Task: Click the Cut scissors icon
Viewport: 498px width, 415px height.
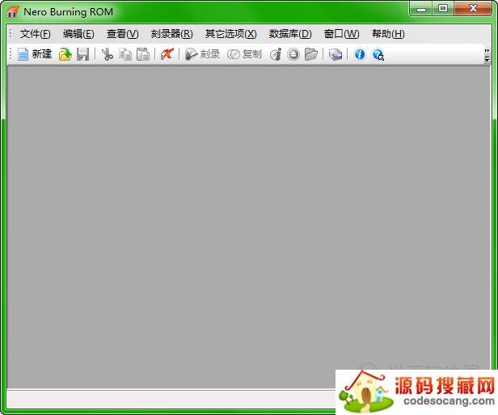Action: (107, 54)
